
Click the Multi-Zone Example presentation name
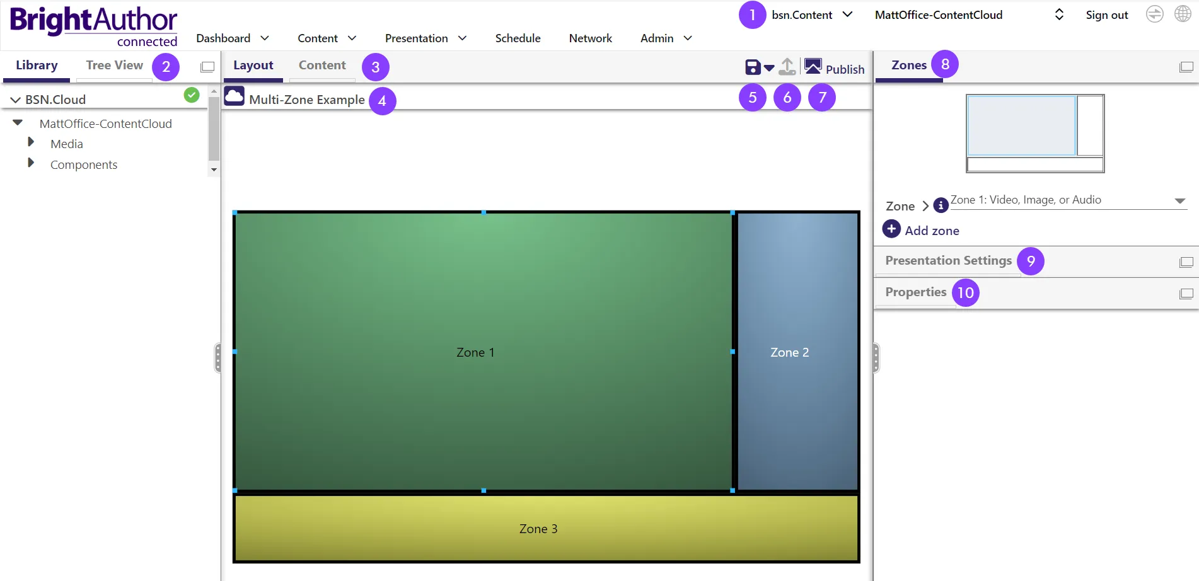pos(307,100)
